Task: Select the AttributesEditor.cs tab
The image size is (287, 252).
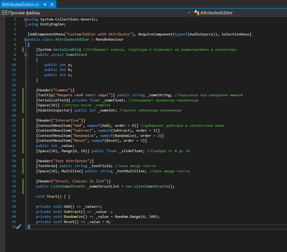Action: point(20,4)
